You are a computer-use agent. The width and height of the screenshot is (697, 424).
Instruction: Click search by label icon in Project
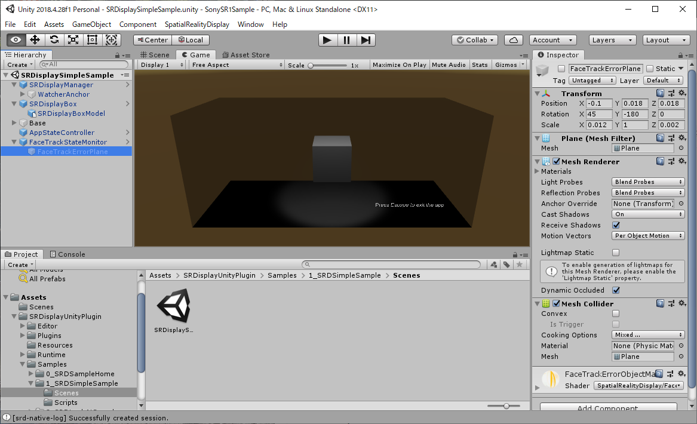click(506, 265)
